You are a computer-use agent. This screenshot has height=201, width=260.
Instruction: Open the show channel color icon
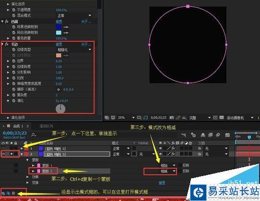184,118
